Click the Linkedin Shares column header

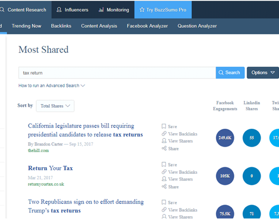pyautogui.click(x=252, y=106)
